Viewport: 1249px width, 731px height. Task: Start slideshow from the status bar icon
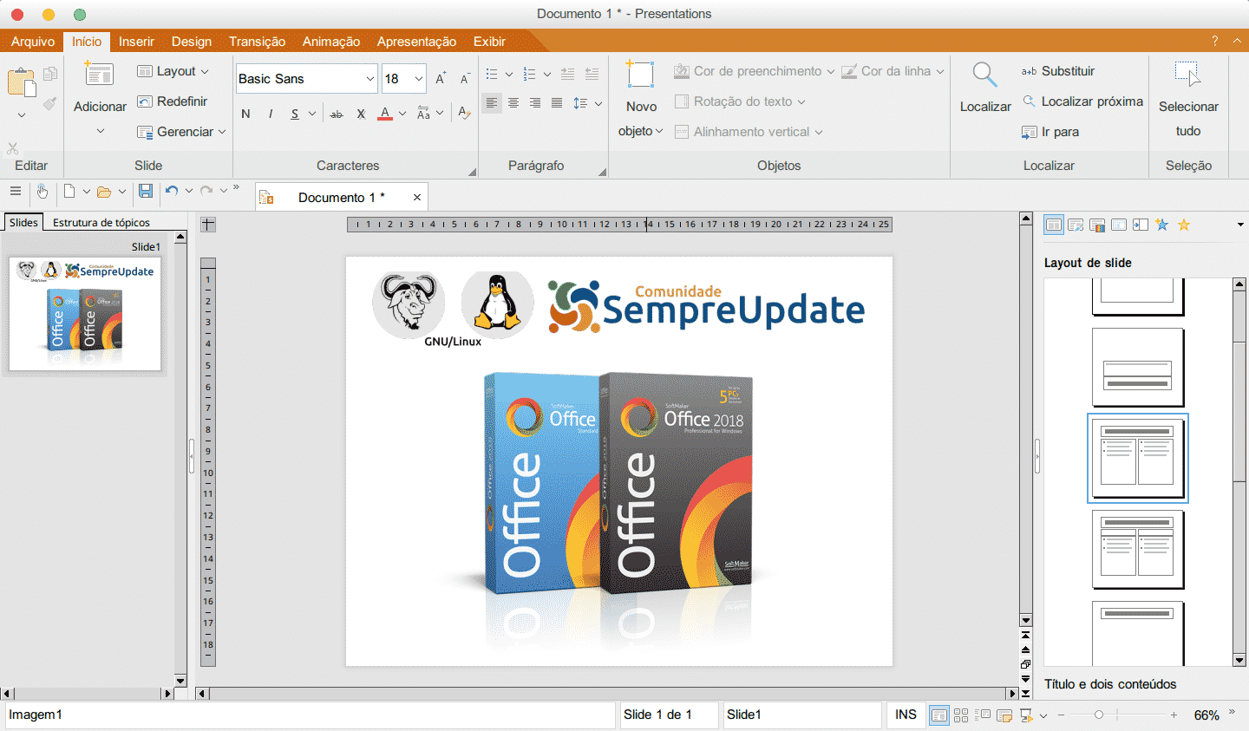pos(1027,715)
